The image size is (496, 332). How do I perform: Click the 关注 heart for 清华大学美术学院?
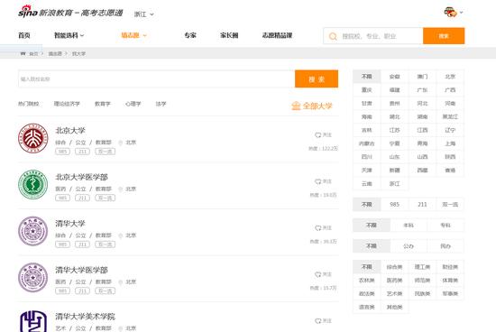[x=318, y=321]
